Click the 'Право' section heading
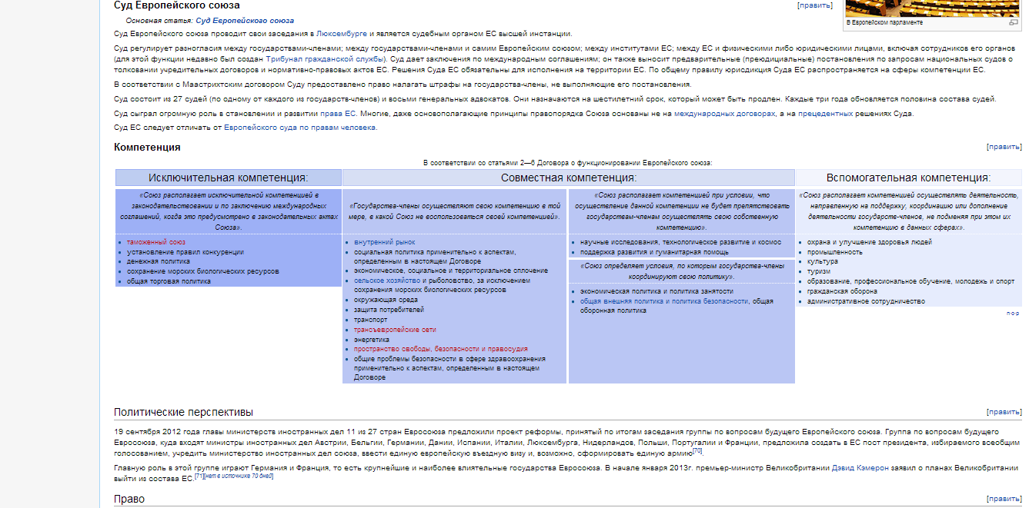The height and width of the screenshot is (508, 1029). [x=129, y=500]
